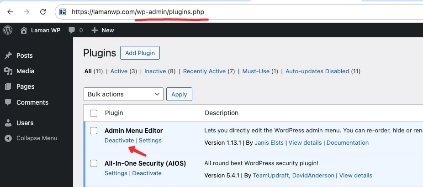Deactivate the Admin Menu Editor plugin

pyautogui.click(x=119, y=140)
